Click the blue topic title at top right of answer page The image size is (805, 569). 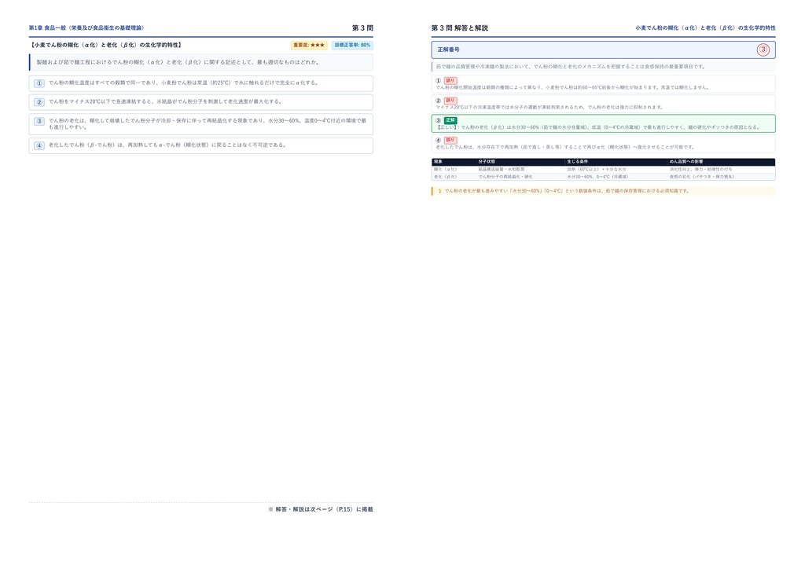coord(705,28)
